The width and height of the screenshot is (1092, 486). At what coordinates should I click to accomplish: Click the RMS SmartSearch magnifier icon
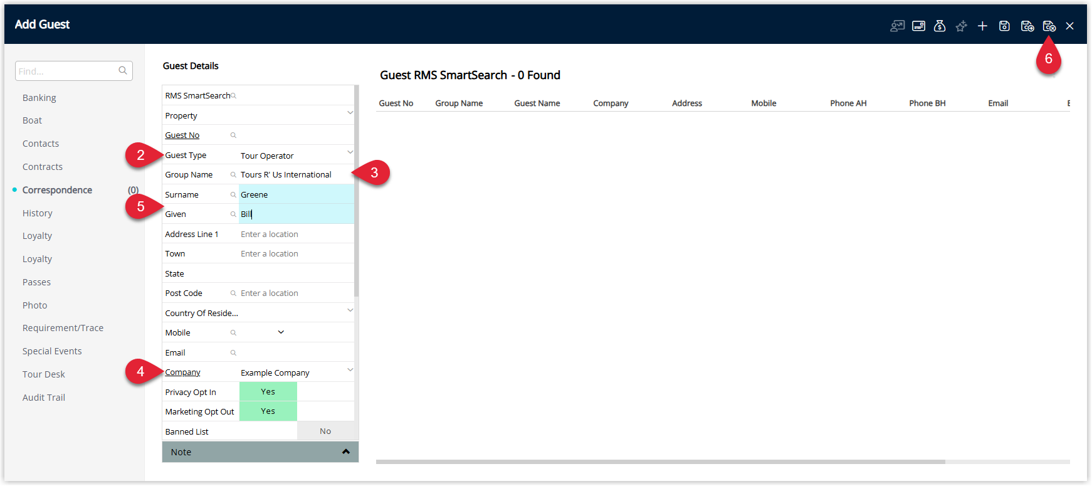[233, 96]
